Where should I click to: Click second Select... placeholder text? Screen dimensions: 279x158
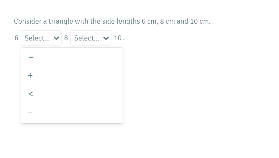click(x=86, y=38)
